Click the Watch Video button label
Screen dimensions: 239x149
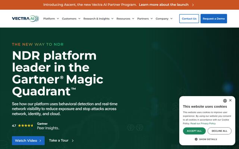26,141
